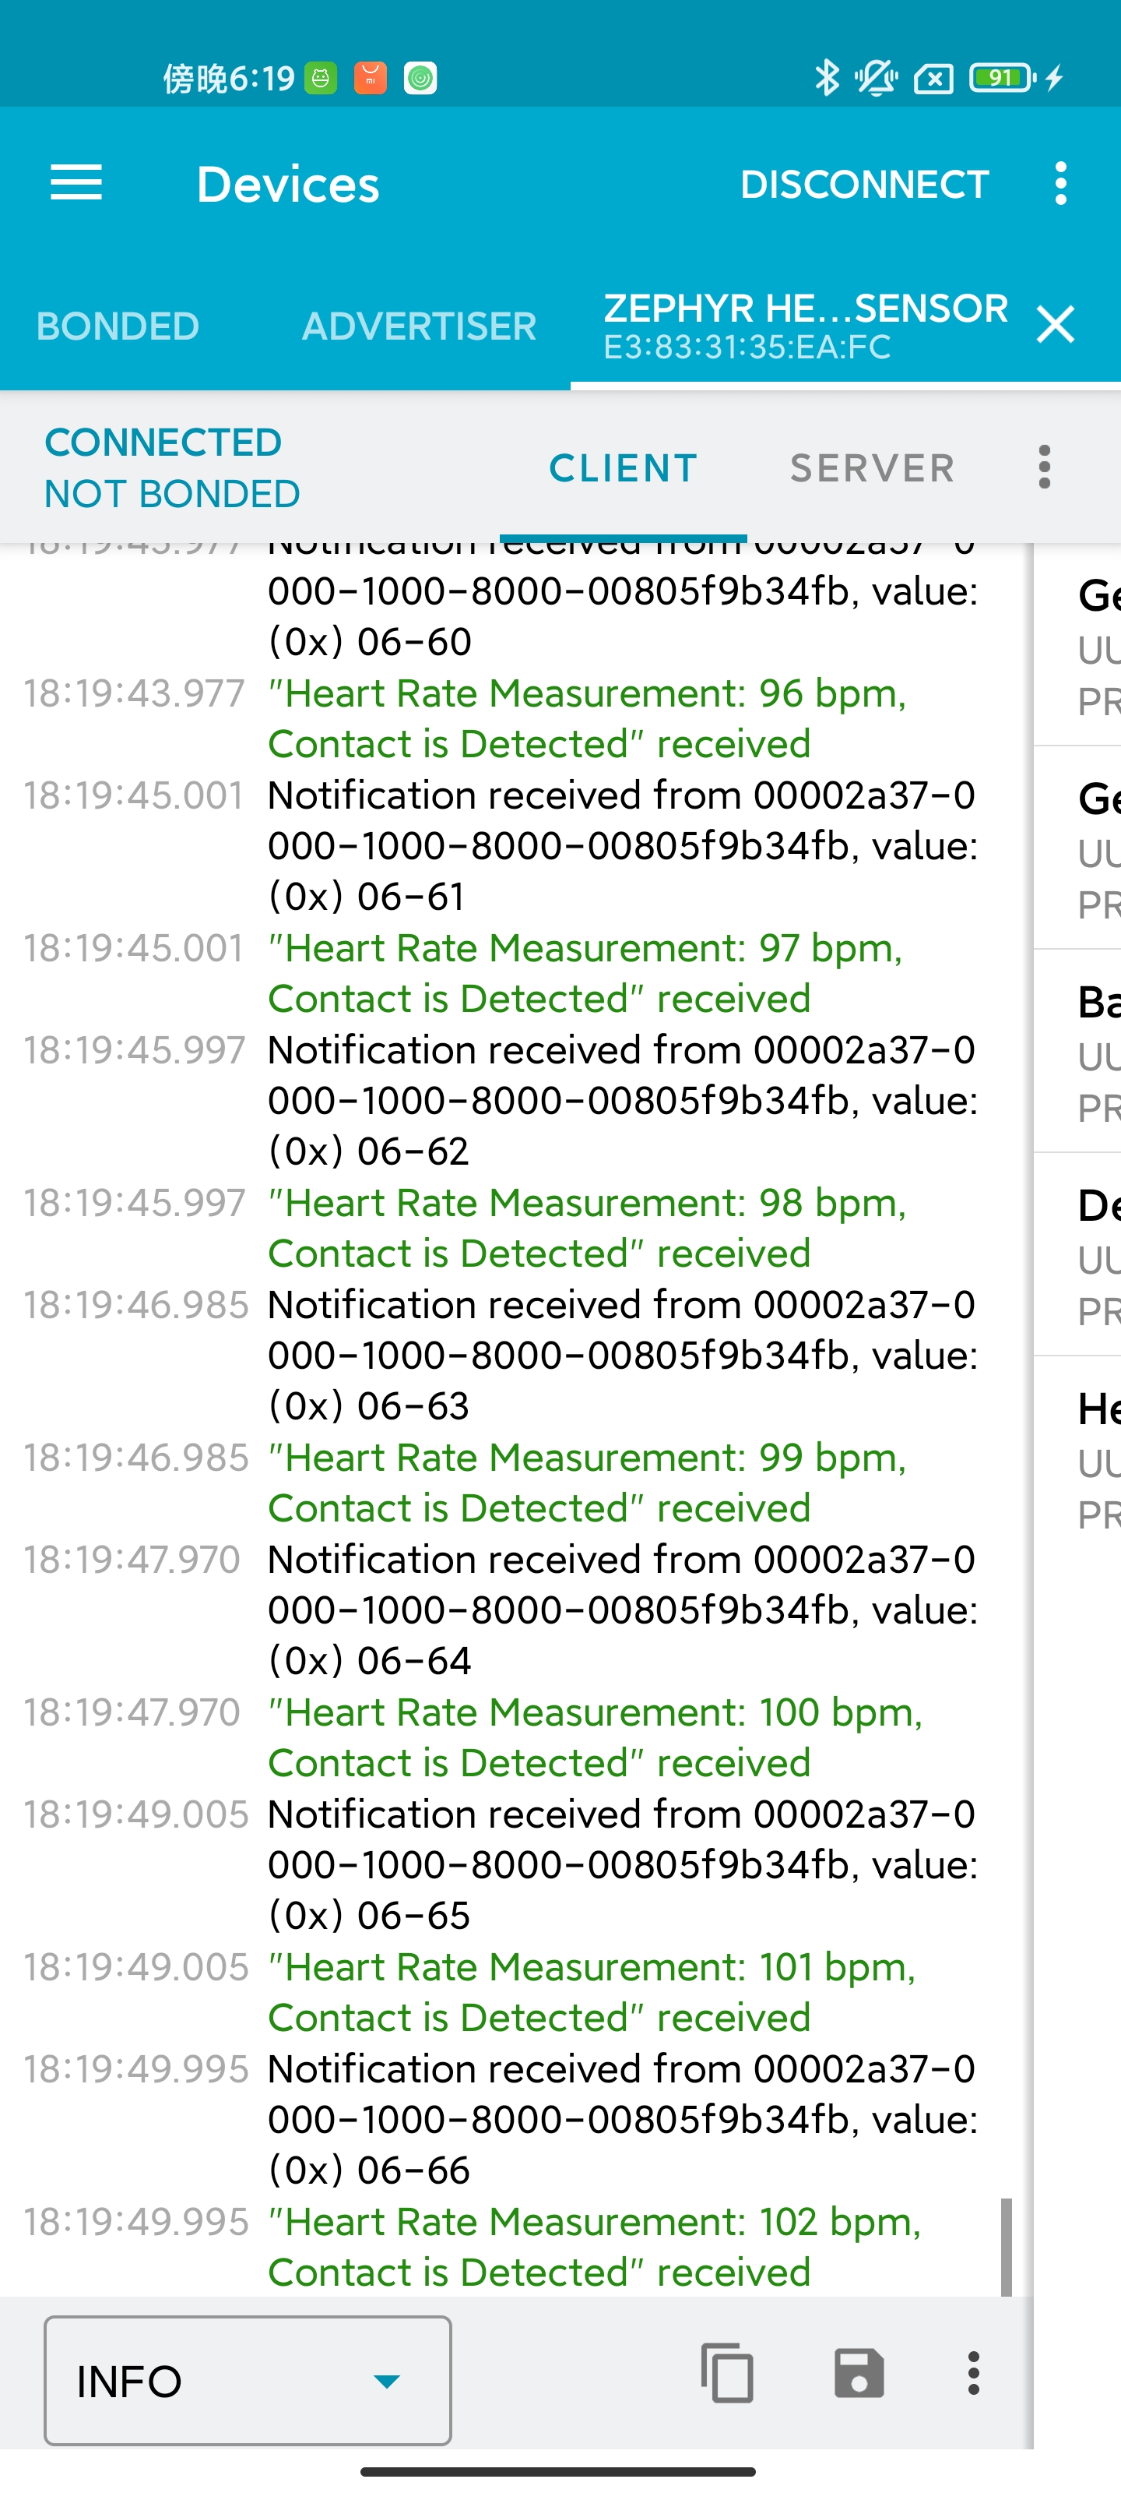Select the "97 bpm" heart rate log entry
Image resolution: width=1121 pixels, height=2493 pixels.
tap(585, 972)
